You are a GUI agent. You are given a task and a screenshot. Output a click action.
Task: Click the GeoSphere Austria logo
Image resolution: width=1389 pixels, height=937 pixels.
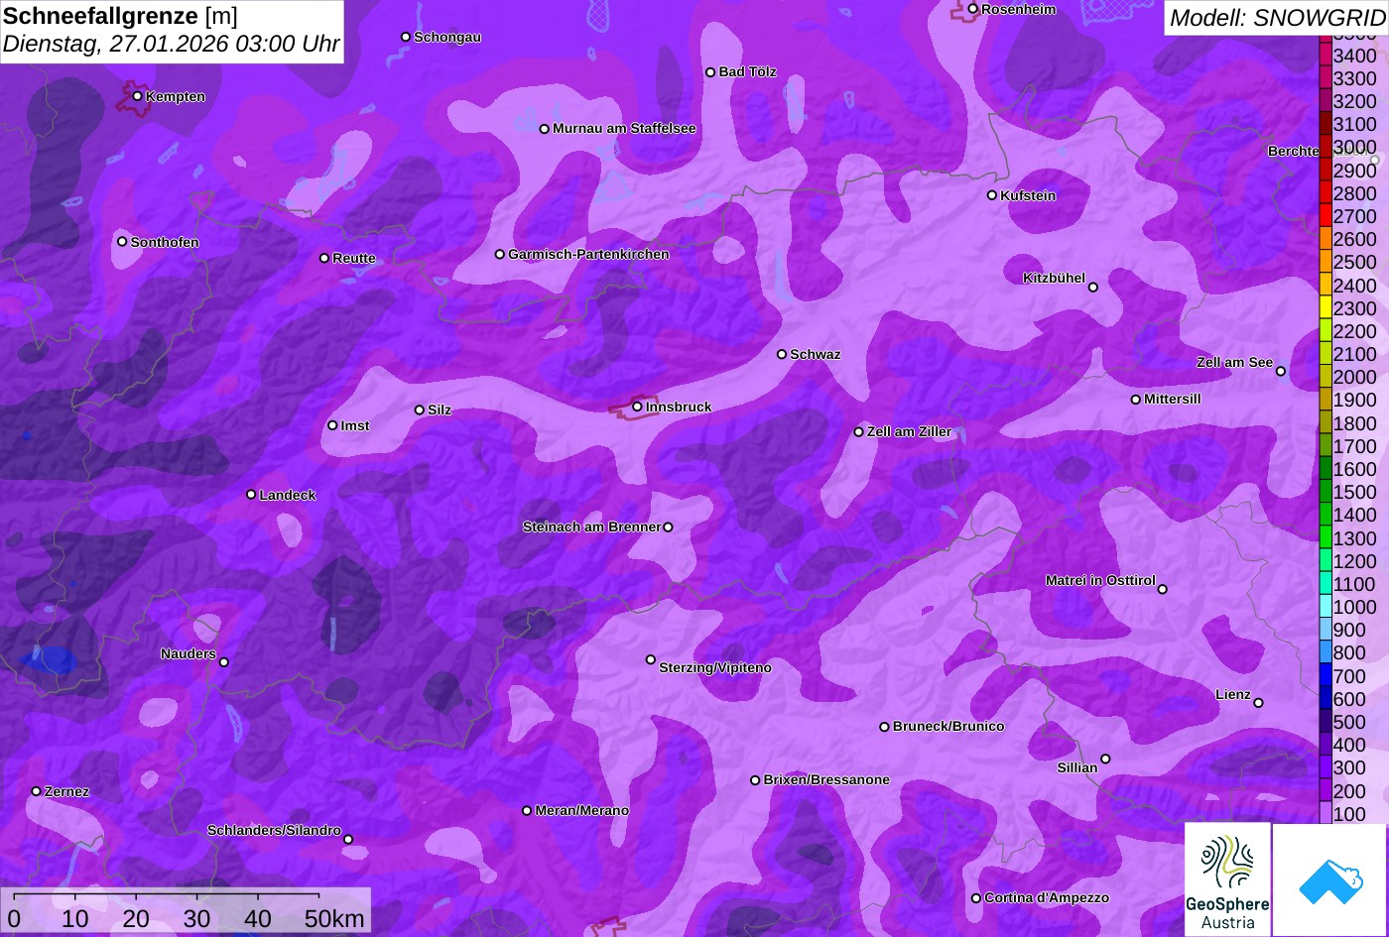(x=1227, y=879)
